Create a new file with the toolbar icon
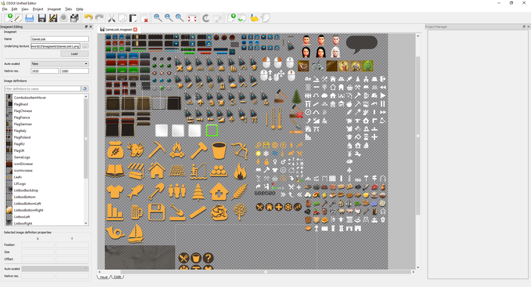Screen dimensions: 531x287 click(x=9, y=18)
